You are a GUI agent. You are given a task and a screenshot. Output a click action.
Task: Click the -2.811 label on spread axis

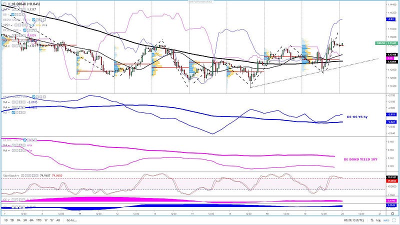tap(391, 114)
